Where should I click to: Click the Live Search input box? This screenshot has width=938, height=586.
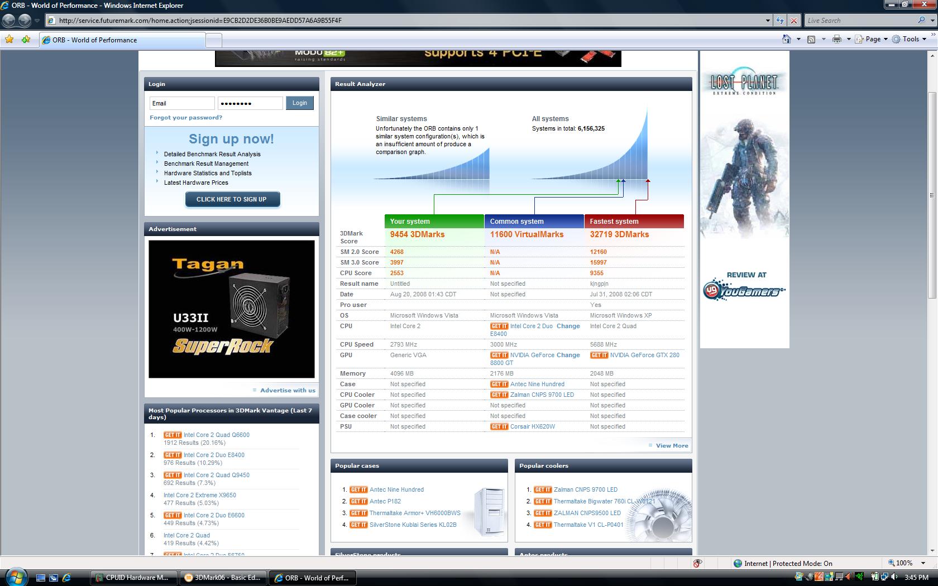click(860, 20)
